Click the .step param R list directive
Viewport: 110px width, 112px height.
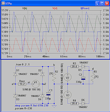click(x=31, y=106)
